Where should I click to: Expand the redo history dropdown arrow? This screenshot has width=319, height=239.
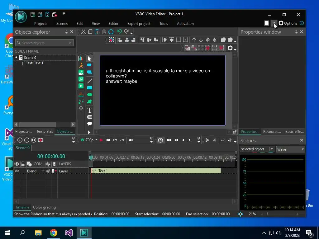[132, 33]
